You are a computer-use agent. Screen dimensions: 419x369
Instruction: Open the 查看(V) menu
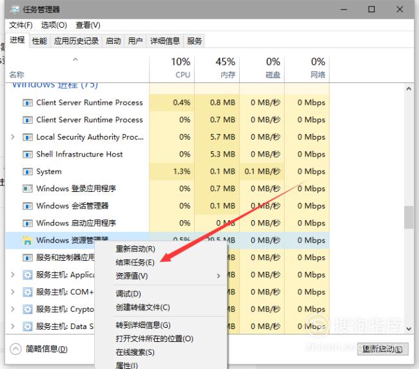pyautogui.click(x=88, y=25)
